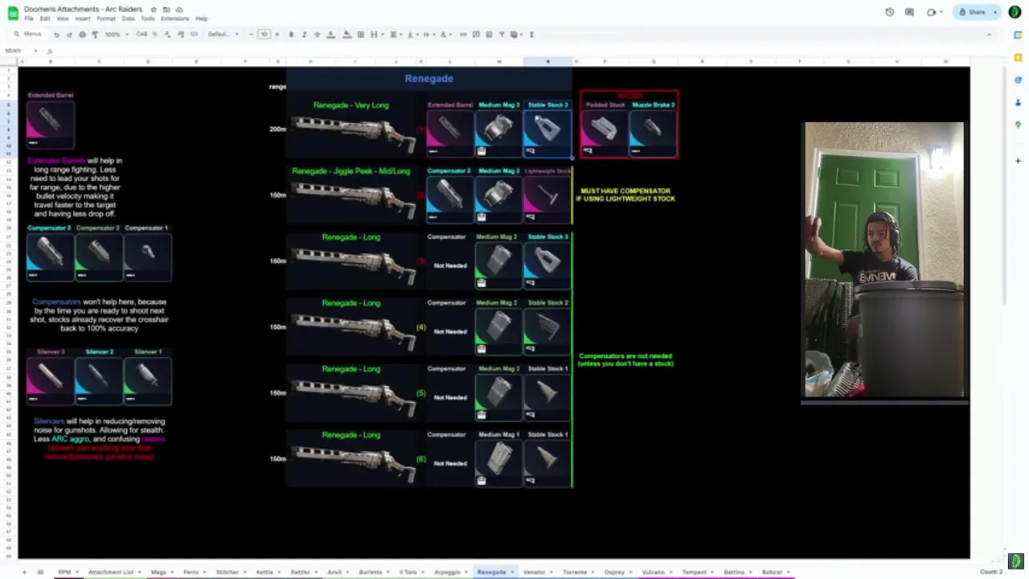Open version history clock icon
Image resolution: width=1029 pixels, height=579 pixels.
(x=889, y=12)
